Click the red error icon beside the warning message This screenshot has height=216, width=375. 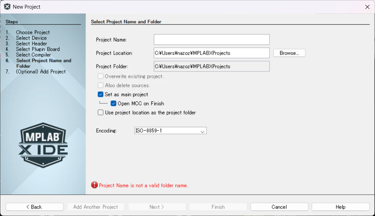(95, 185)
